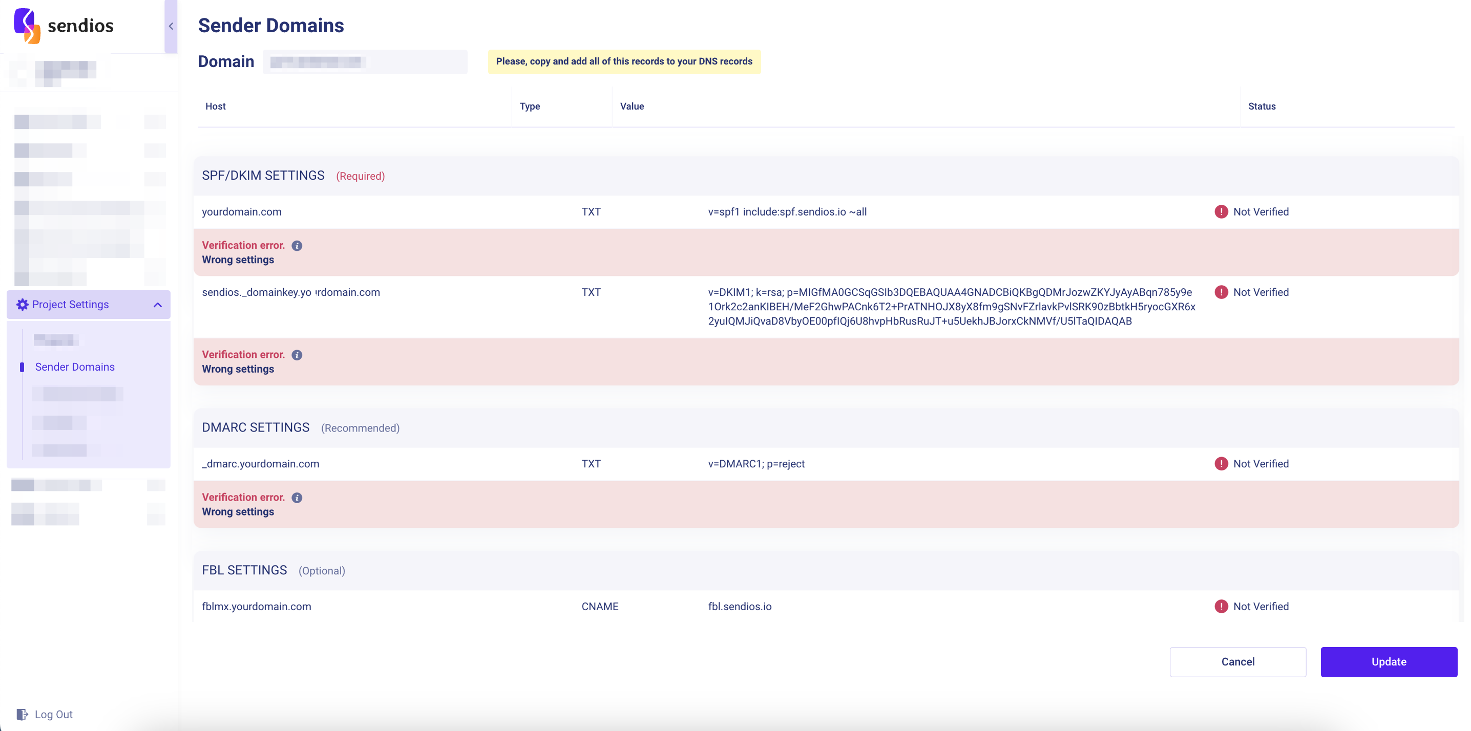Click the DKIM row Not Verified alert icon
The height and width of the screenshot is (731, 1471).
pyautogui.click(x=1221, y=292)
